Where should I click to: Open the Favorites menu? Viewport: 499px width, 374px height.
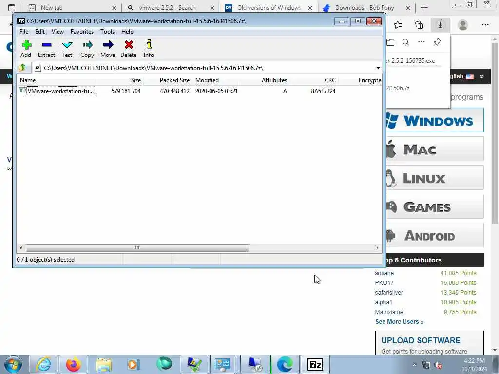pyautogui.click(x=82, y=32)
